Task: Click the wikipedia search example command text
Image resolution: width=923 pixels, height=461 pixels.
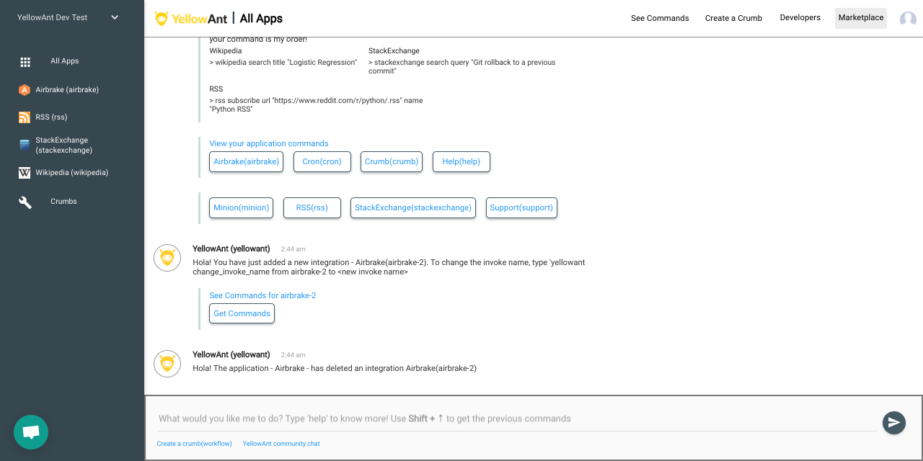Action: pos(283,63)
